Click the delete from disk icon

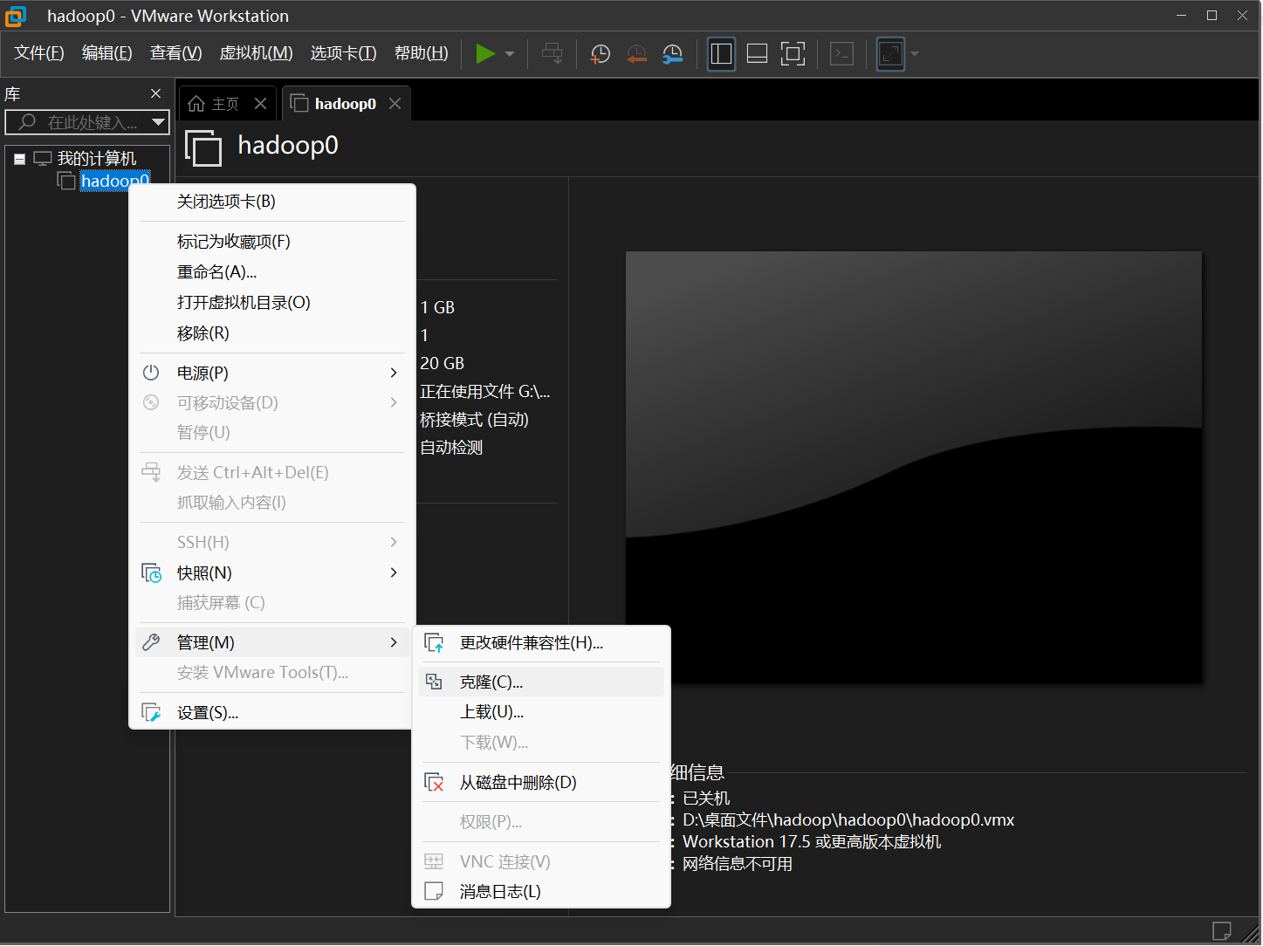point(434,783)
